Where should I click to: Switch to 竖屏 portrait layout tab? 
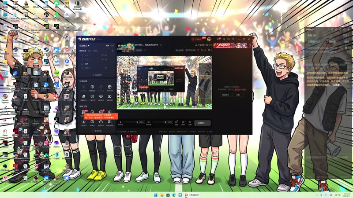pos(112,46)
